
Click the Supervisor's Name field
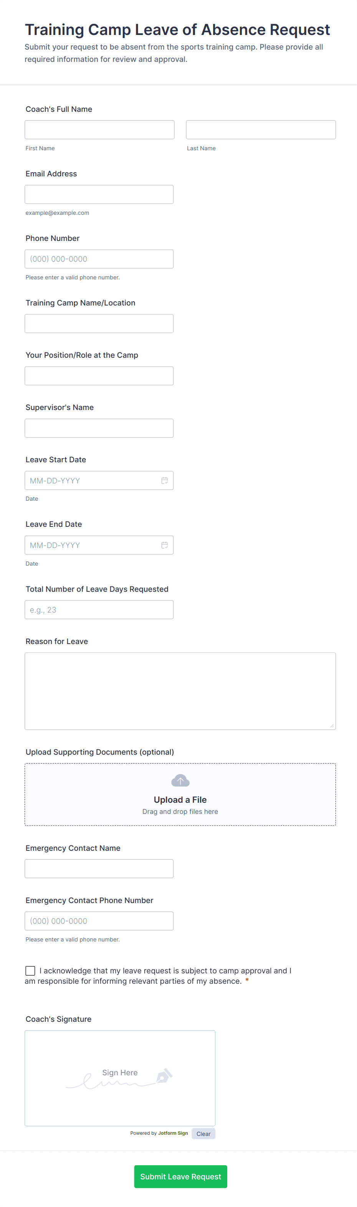(99, 428)
